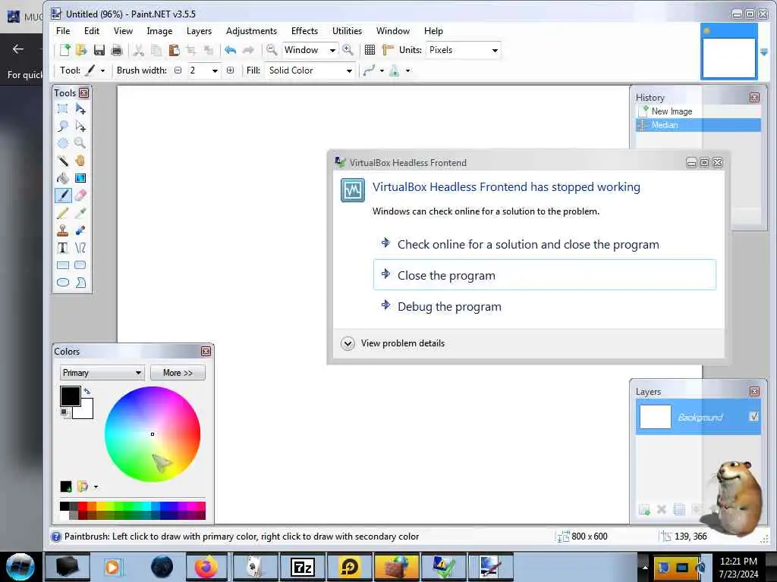The height and width of the screenshot is (582, 777).
Task: Select the Rectangle Select tool
Action: click(x=63, y=109)
